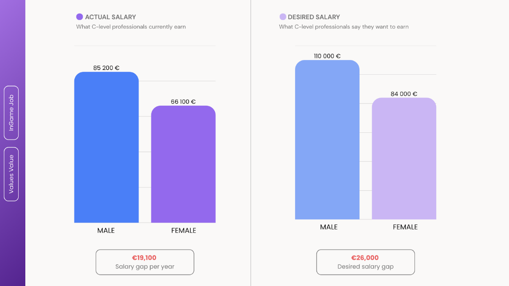Select the "currently earn" subtitle text
509x286 pixels.
(x=131, y=27)
